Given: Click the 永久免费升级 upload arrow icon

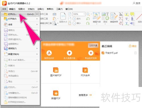Looking at the screenshot, I should coord(70,53).
